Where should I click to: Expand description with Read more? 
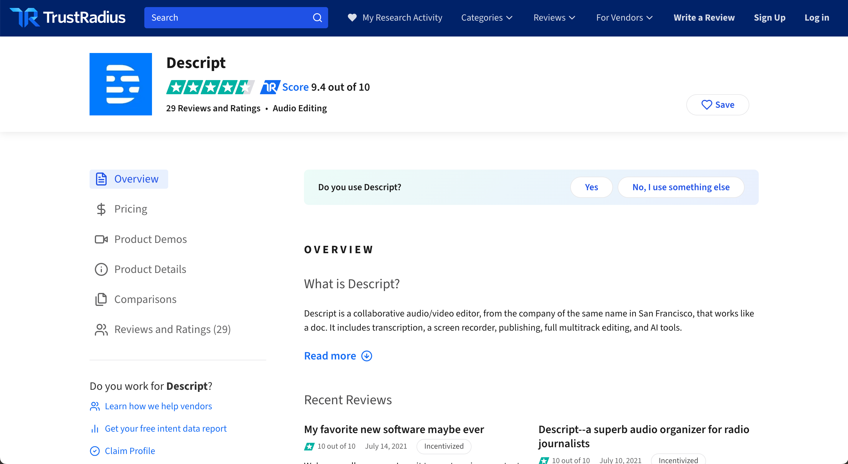pyautogui.click(x=338, y=356)
